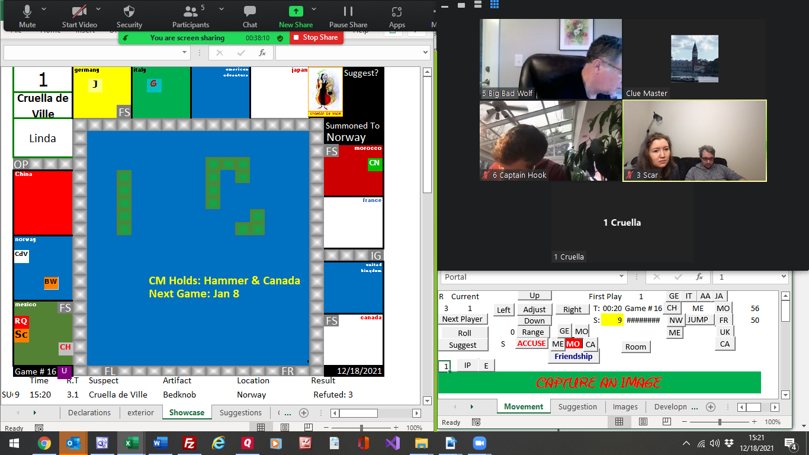Pause the Zoom screen share
The width and height of the screenshot is (809, 455).
point(348,17)
